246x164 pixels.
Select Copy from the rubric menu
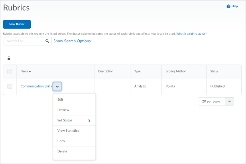(61, 141)
